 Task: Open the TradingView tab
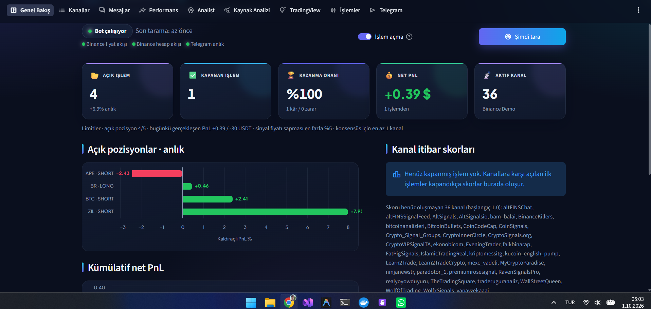point(300,10)
